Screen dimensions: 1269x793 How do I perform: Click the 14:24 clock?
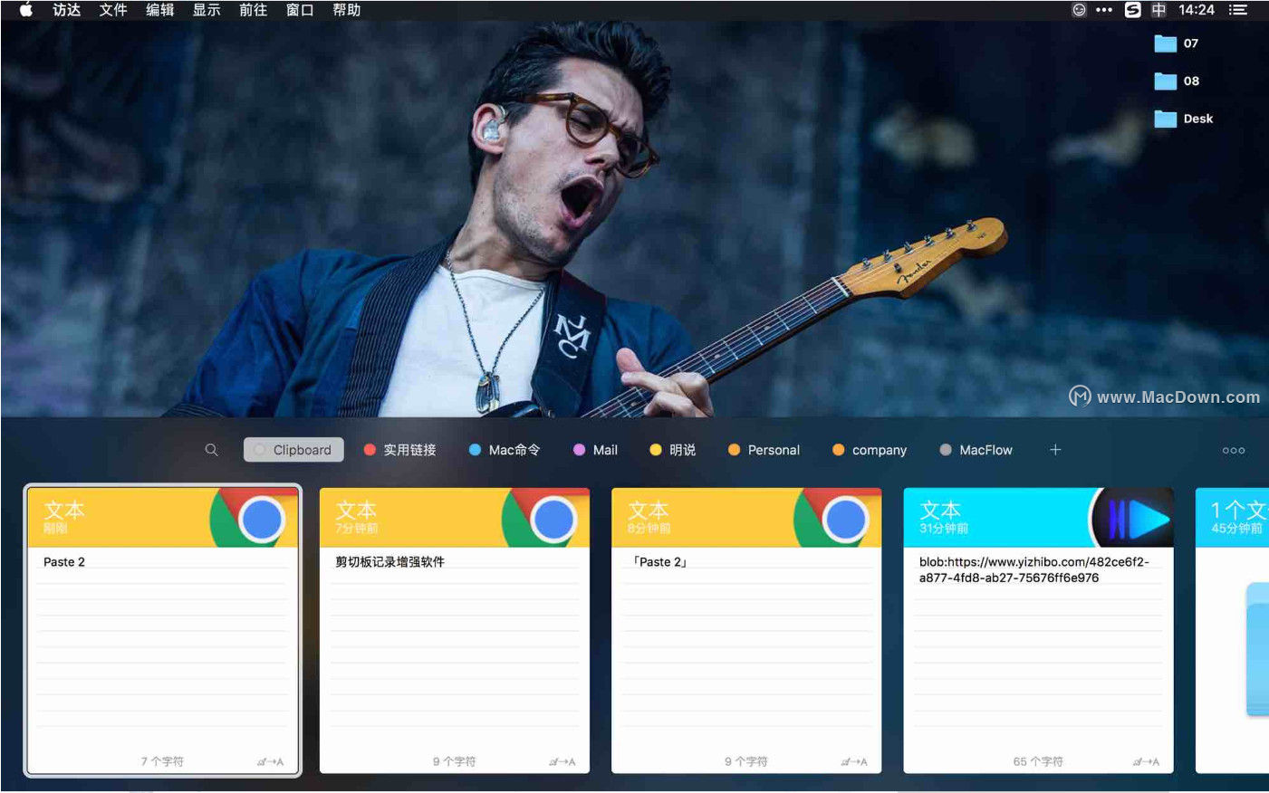pyautogui.click(x=1197, y=10)
